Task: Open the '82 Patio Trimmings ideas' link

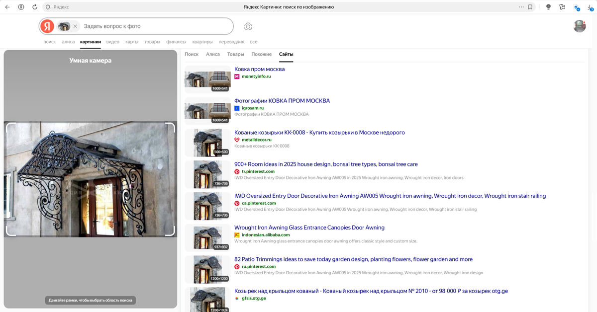Action: click(353, 259)
